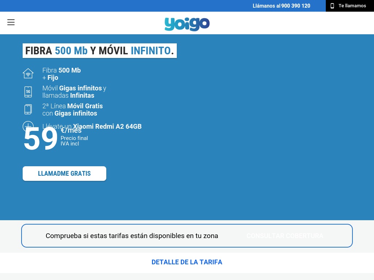Click the house Wi-Fi fibra icon

click(x=28, y=74)
